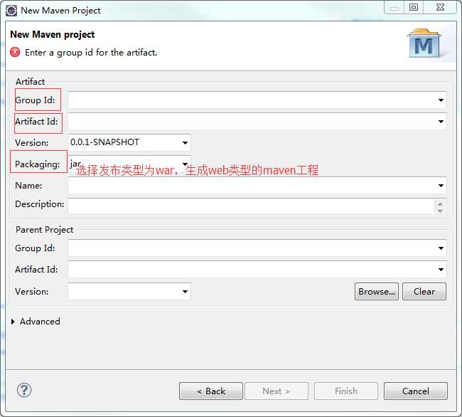Click the Description scrollbar up arrow

click(440, 204)
